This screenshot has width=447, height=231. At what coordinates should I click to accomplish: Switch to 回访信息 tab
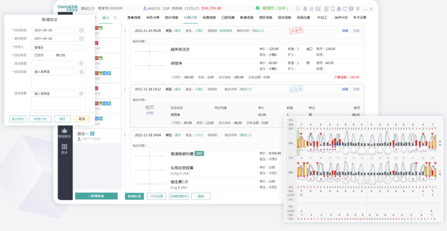point(284,18)
